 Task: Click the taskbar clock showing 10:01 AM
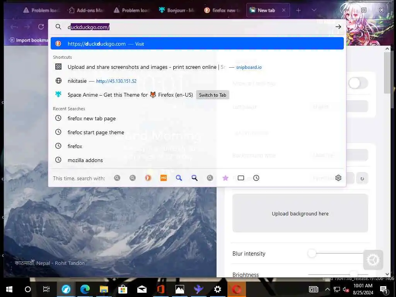pyautogui.click(x=363, y=289)
